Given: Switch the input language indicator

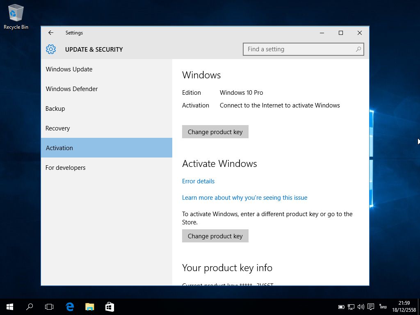Looking at the screenshot, I should pos(383,307).
